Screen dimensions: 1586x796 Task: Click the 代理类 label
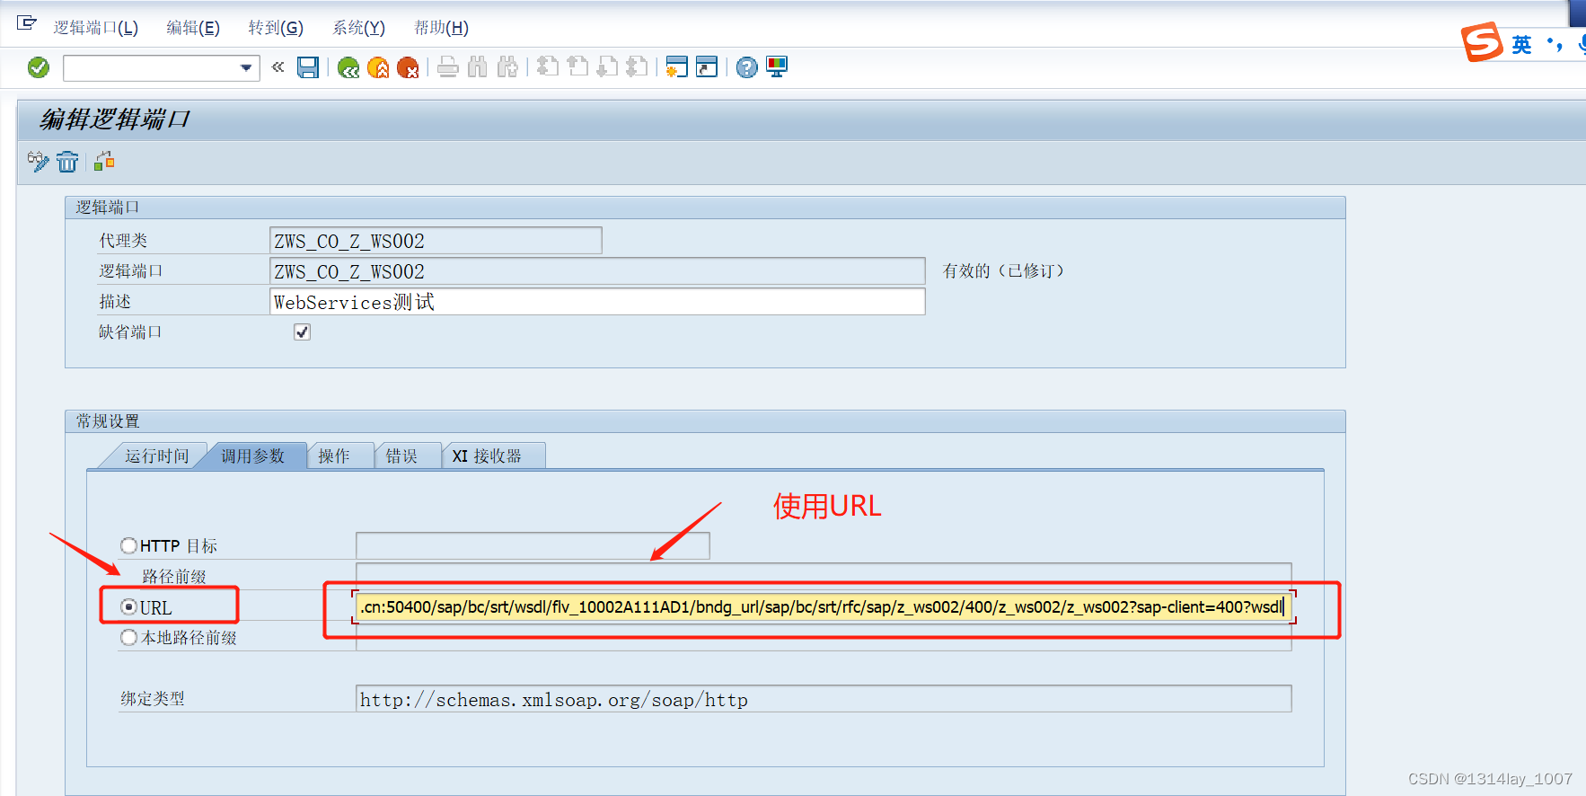(123, 241)
